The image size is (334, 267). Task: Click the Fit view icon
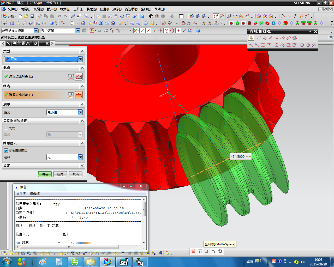point(98,16)
